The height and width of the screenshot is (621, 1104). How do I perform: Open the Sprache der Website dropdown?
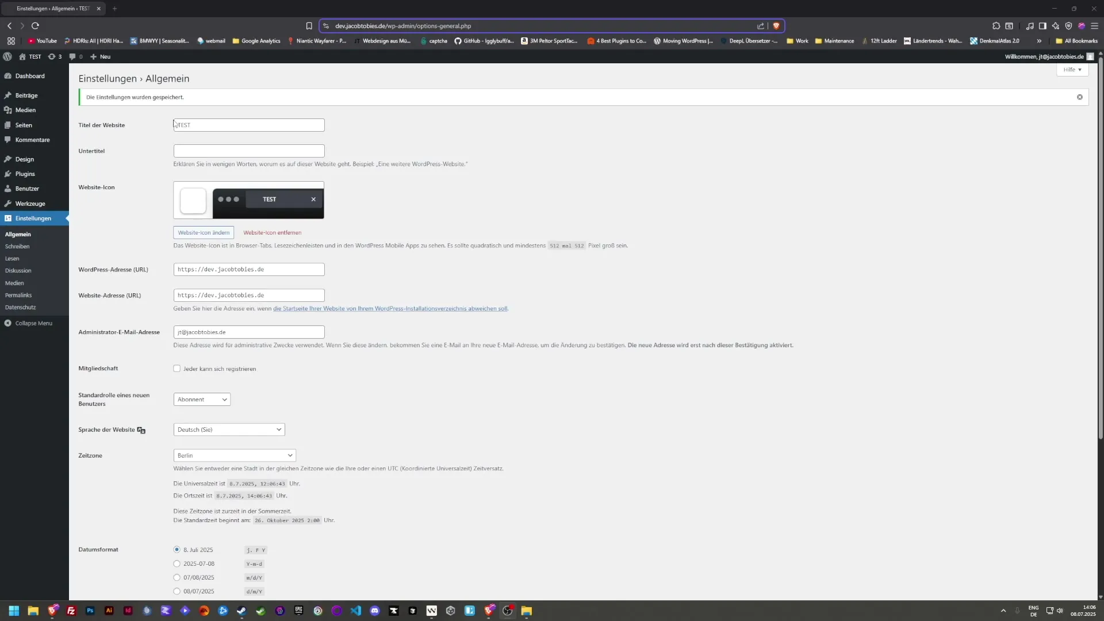click(x=228, y=430)
